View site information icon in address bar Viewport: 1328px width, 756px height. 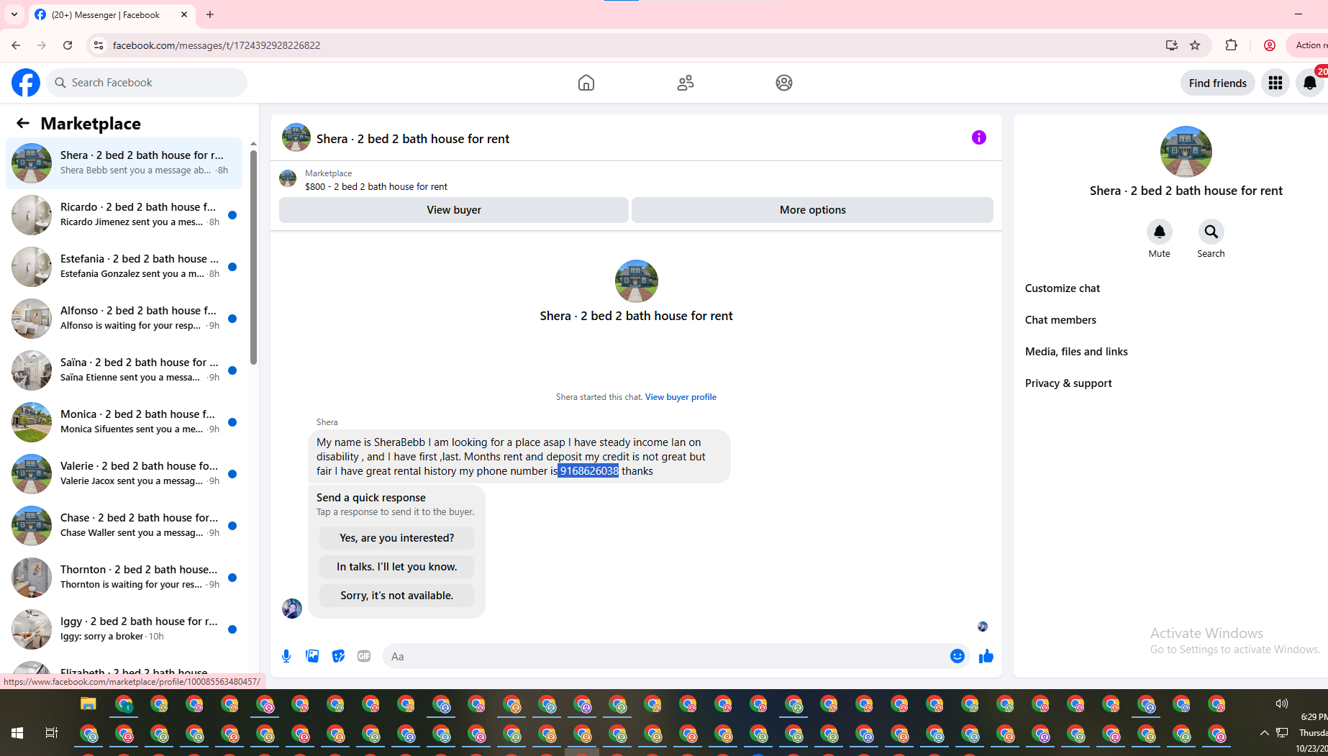(x=99, y=45)
